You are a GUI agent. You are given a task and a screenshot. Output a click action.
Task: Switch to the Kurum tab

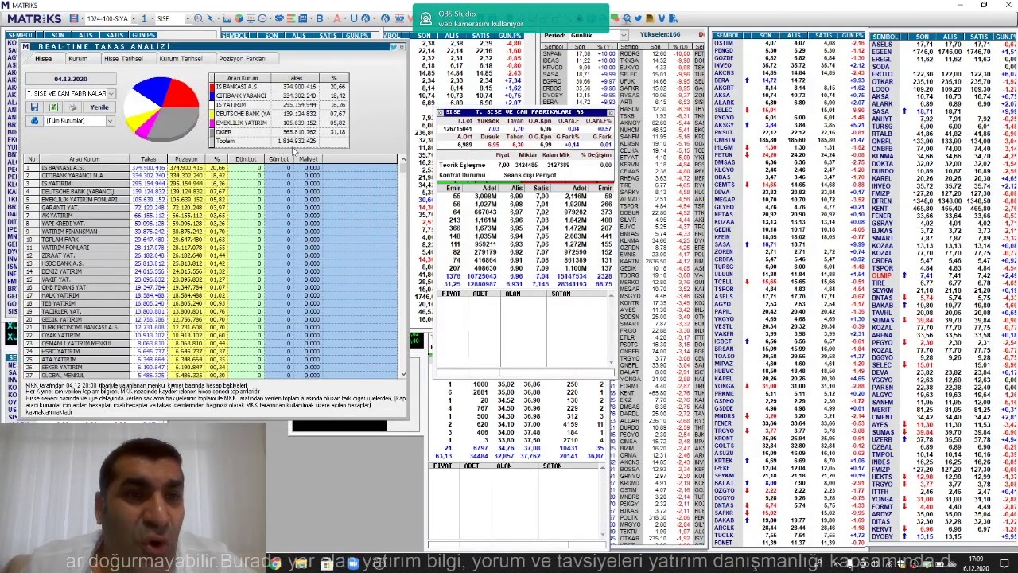pos(78,59)
